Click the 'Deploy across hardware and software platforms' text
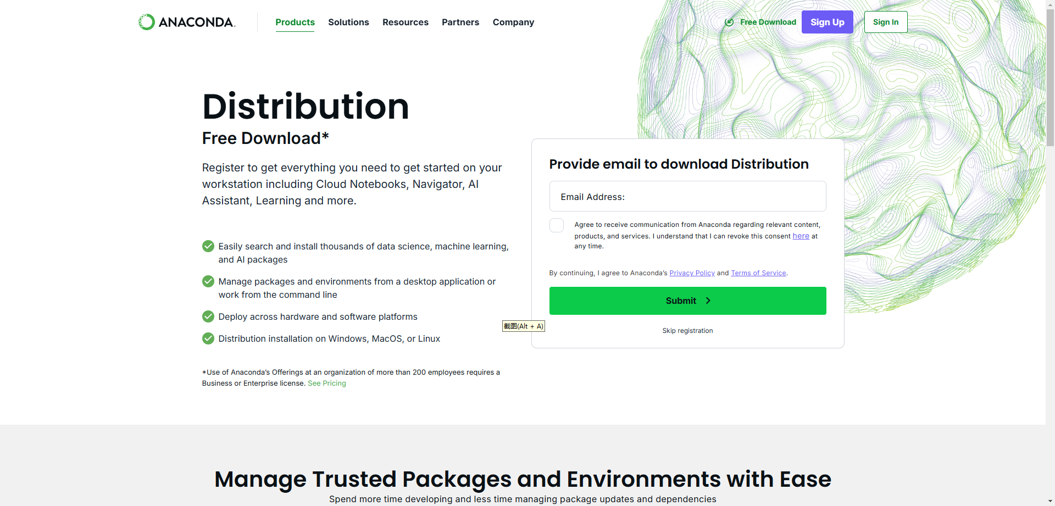This screenshot has width=1055, height=506. [318, 316]
